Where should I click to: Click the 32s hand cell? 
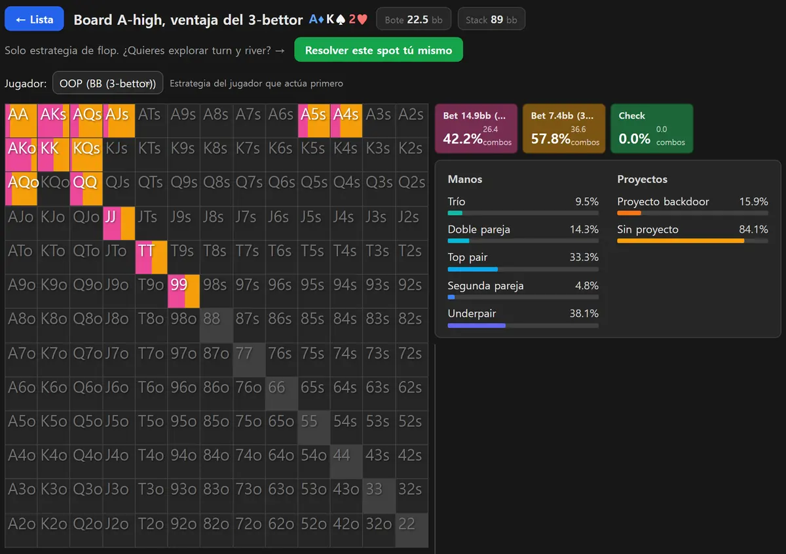pyautogui.click(x=412, y=496)
